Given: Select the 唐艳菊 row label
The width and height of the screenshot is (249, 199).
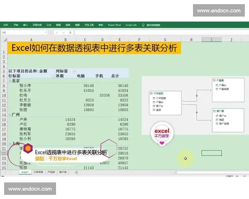Looking at the screenshot, I should pos(25,129).
